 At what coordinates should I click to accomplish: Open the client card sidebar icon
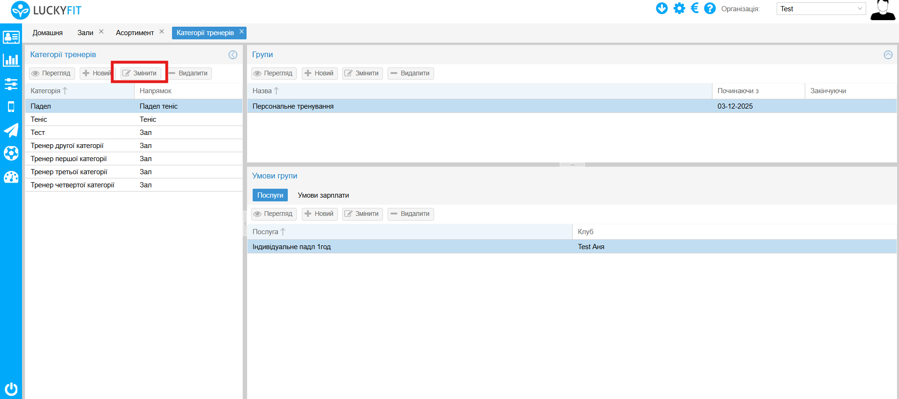click(11, 37)
